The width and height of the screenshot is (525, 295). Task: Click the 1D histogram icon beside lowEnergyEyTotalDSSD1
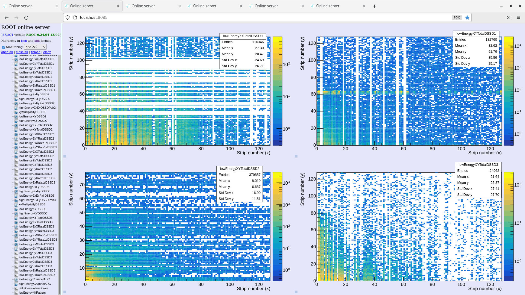[x=16, y=68]
